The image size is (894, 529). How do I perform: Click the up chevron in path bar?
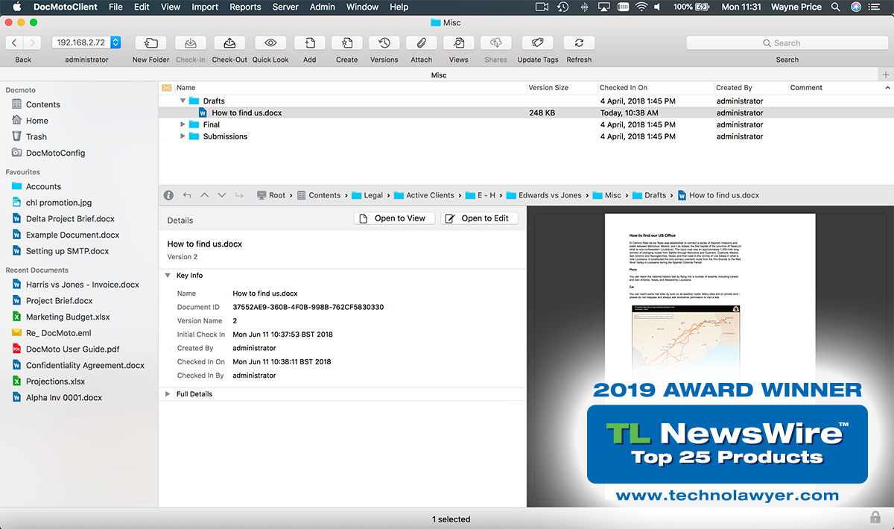[204, 195]
